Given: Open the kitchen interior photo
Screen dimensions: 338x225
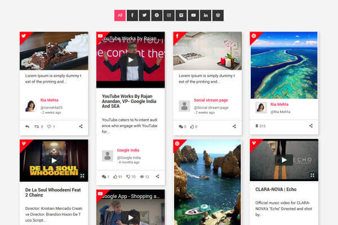Looking at the screenshot, I should coord(207,51).
